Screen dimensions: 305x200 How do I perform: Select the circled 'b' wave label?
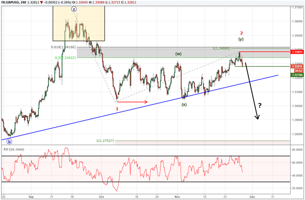click(x=9, y=141)
